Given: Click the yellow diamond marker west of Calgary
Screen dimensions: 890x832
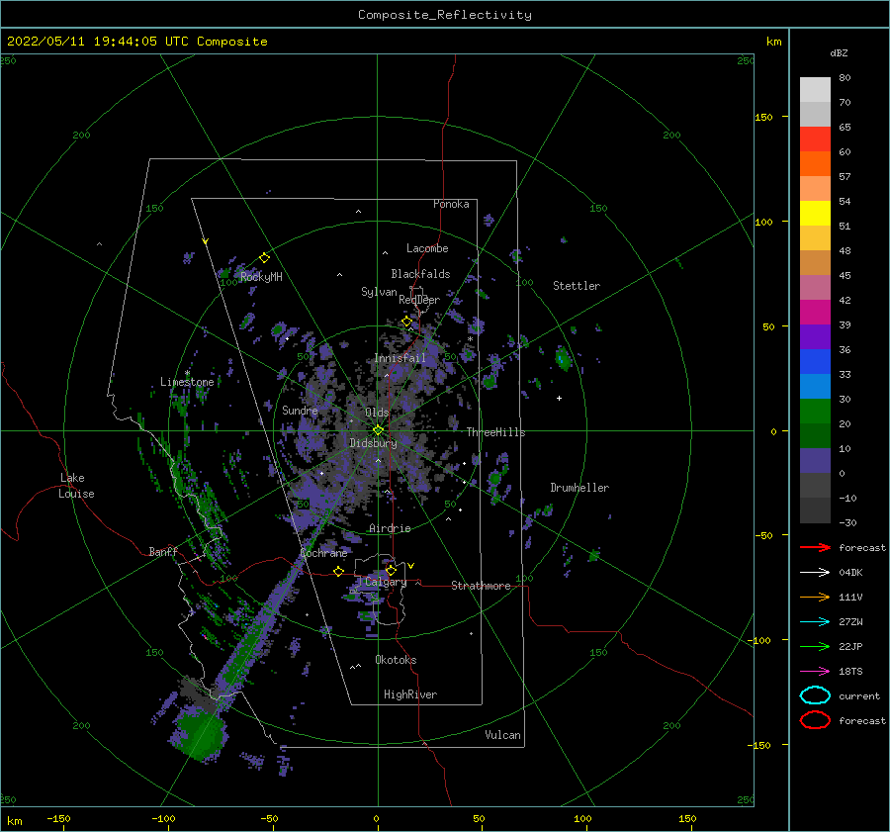Looking at the screenshot, I should (x=338, y=572).
